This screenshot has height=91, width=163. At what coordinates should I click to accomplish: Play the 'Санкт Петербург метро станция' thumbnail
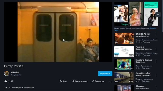click(x=124, y=78)
